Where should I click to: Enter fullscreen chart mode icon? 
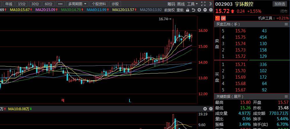tap(203, 4)
